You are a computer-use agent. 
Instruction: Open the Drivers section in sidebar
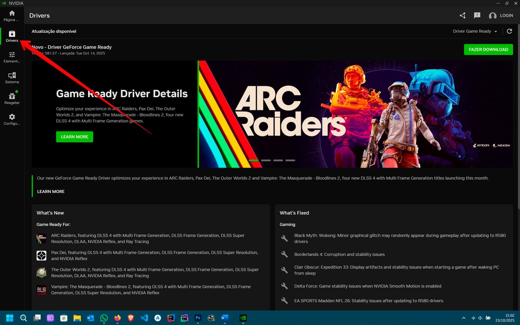click(x=12, y=36)
